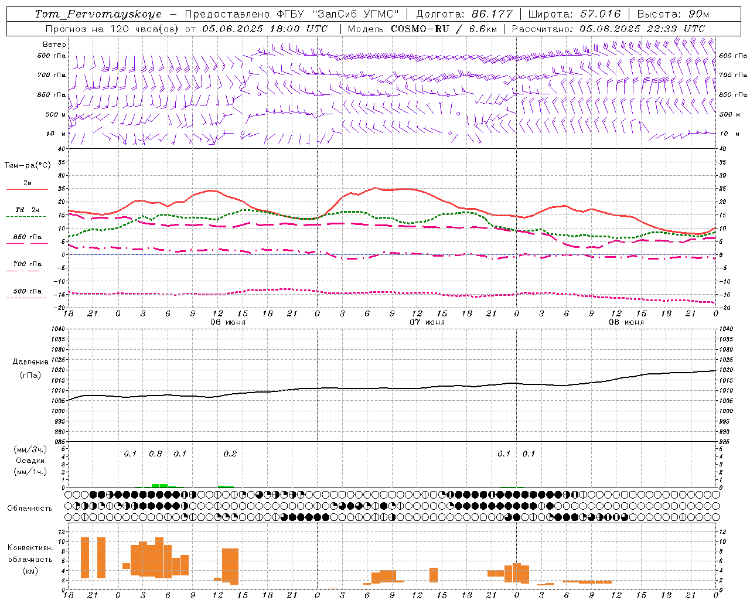This screenshot has width=750, height=600.
Task: Click the dashed 850 гПа temperature legend line
Action: click(27, 243)
